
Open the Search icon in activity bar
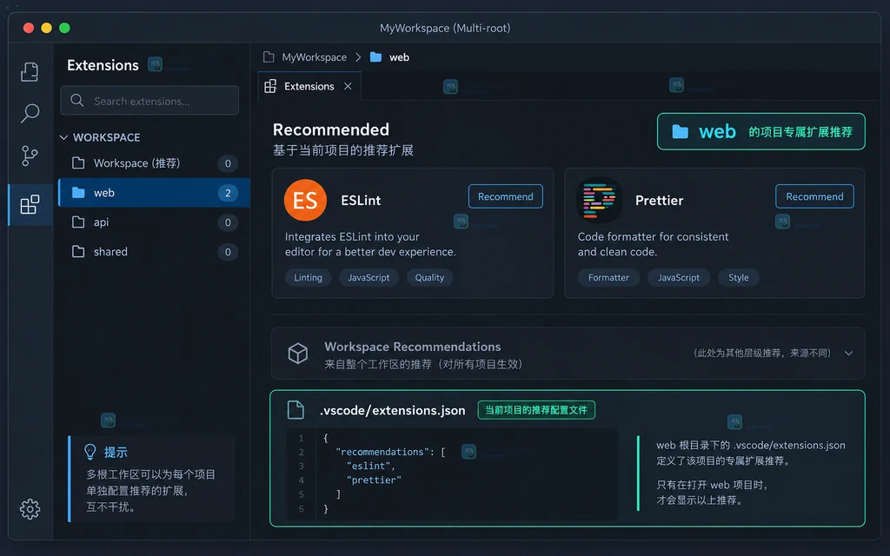[30, 113]
